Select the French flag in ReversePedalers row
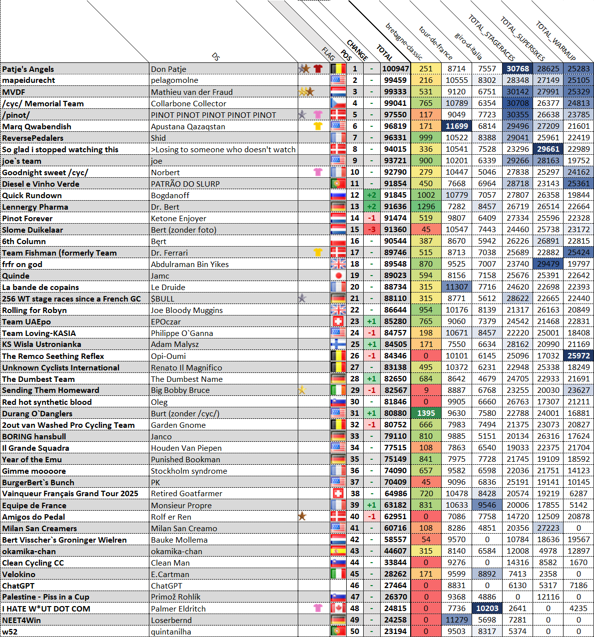 tap(338, 137)
